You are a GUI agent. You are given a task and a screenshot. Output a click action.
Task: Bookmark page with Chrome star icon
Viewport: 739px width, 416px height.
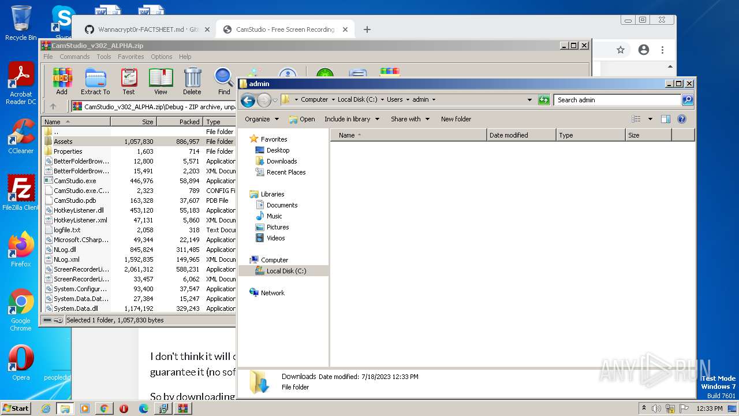621,50
